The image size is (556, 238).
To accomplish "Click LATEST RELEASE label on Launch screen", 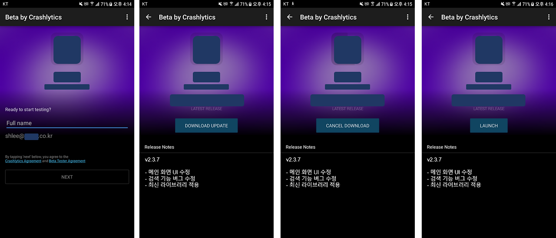I will 489,109.
